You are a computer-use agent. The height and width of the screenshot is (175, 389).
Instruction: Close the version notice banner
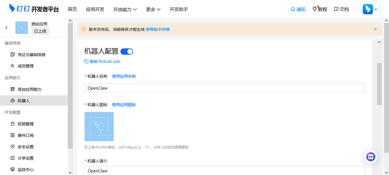point(375,29)
